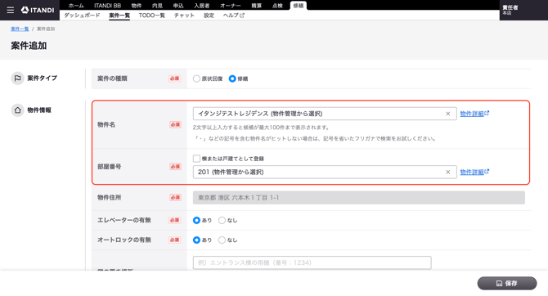Open the 点検 top menu

(277, 6)
